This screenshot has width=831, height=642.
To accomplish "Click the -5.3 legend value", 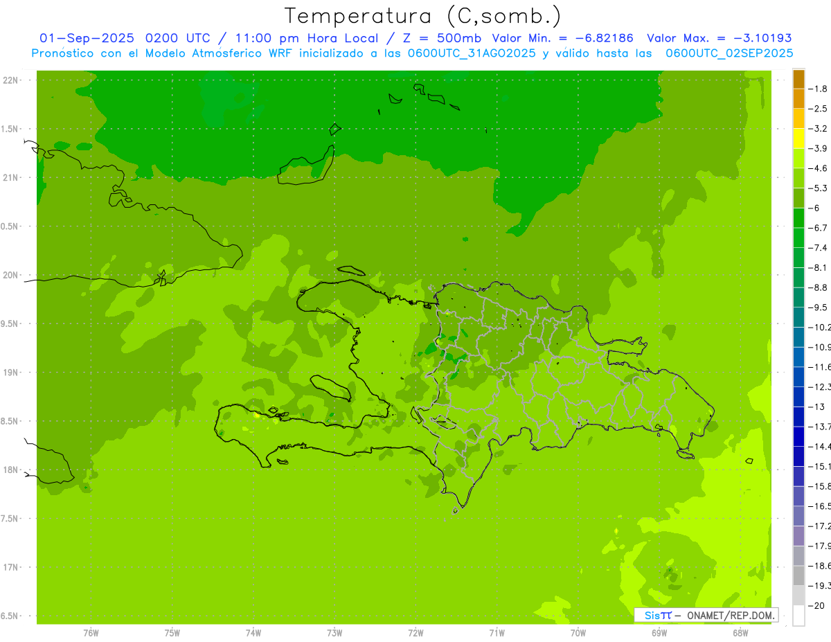I will point(819,188).
